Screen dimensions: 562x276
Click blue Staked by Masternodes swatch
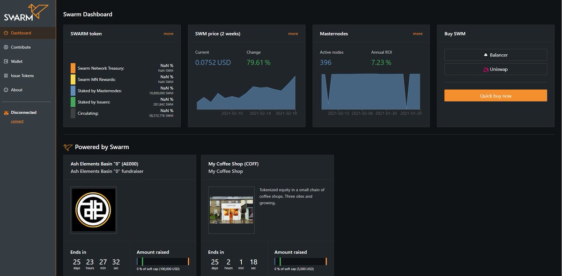(x=73, y=91)
